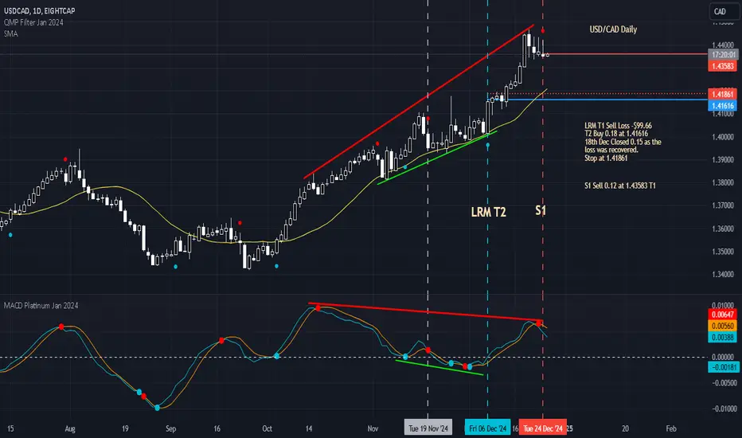Viewport: 742px width, 438px height.
Task: Open the CAD currency selector
Action: tap(724, 11)
